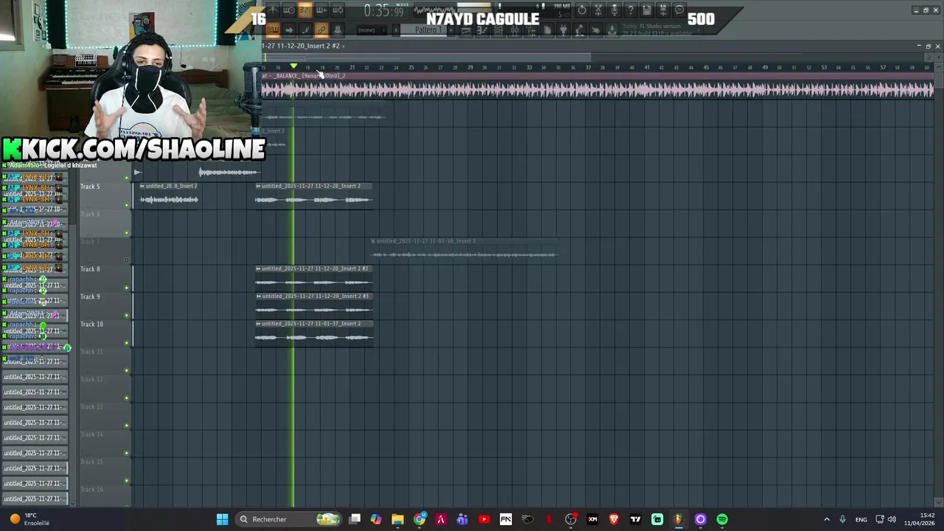Click bar 29 on the timeline ruler
The width and height of the screenshot is (944, 531).
(x=470, y=67)
